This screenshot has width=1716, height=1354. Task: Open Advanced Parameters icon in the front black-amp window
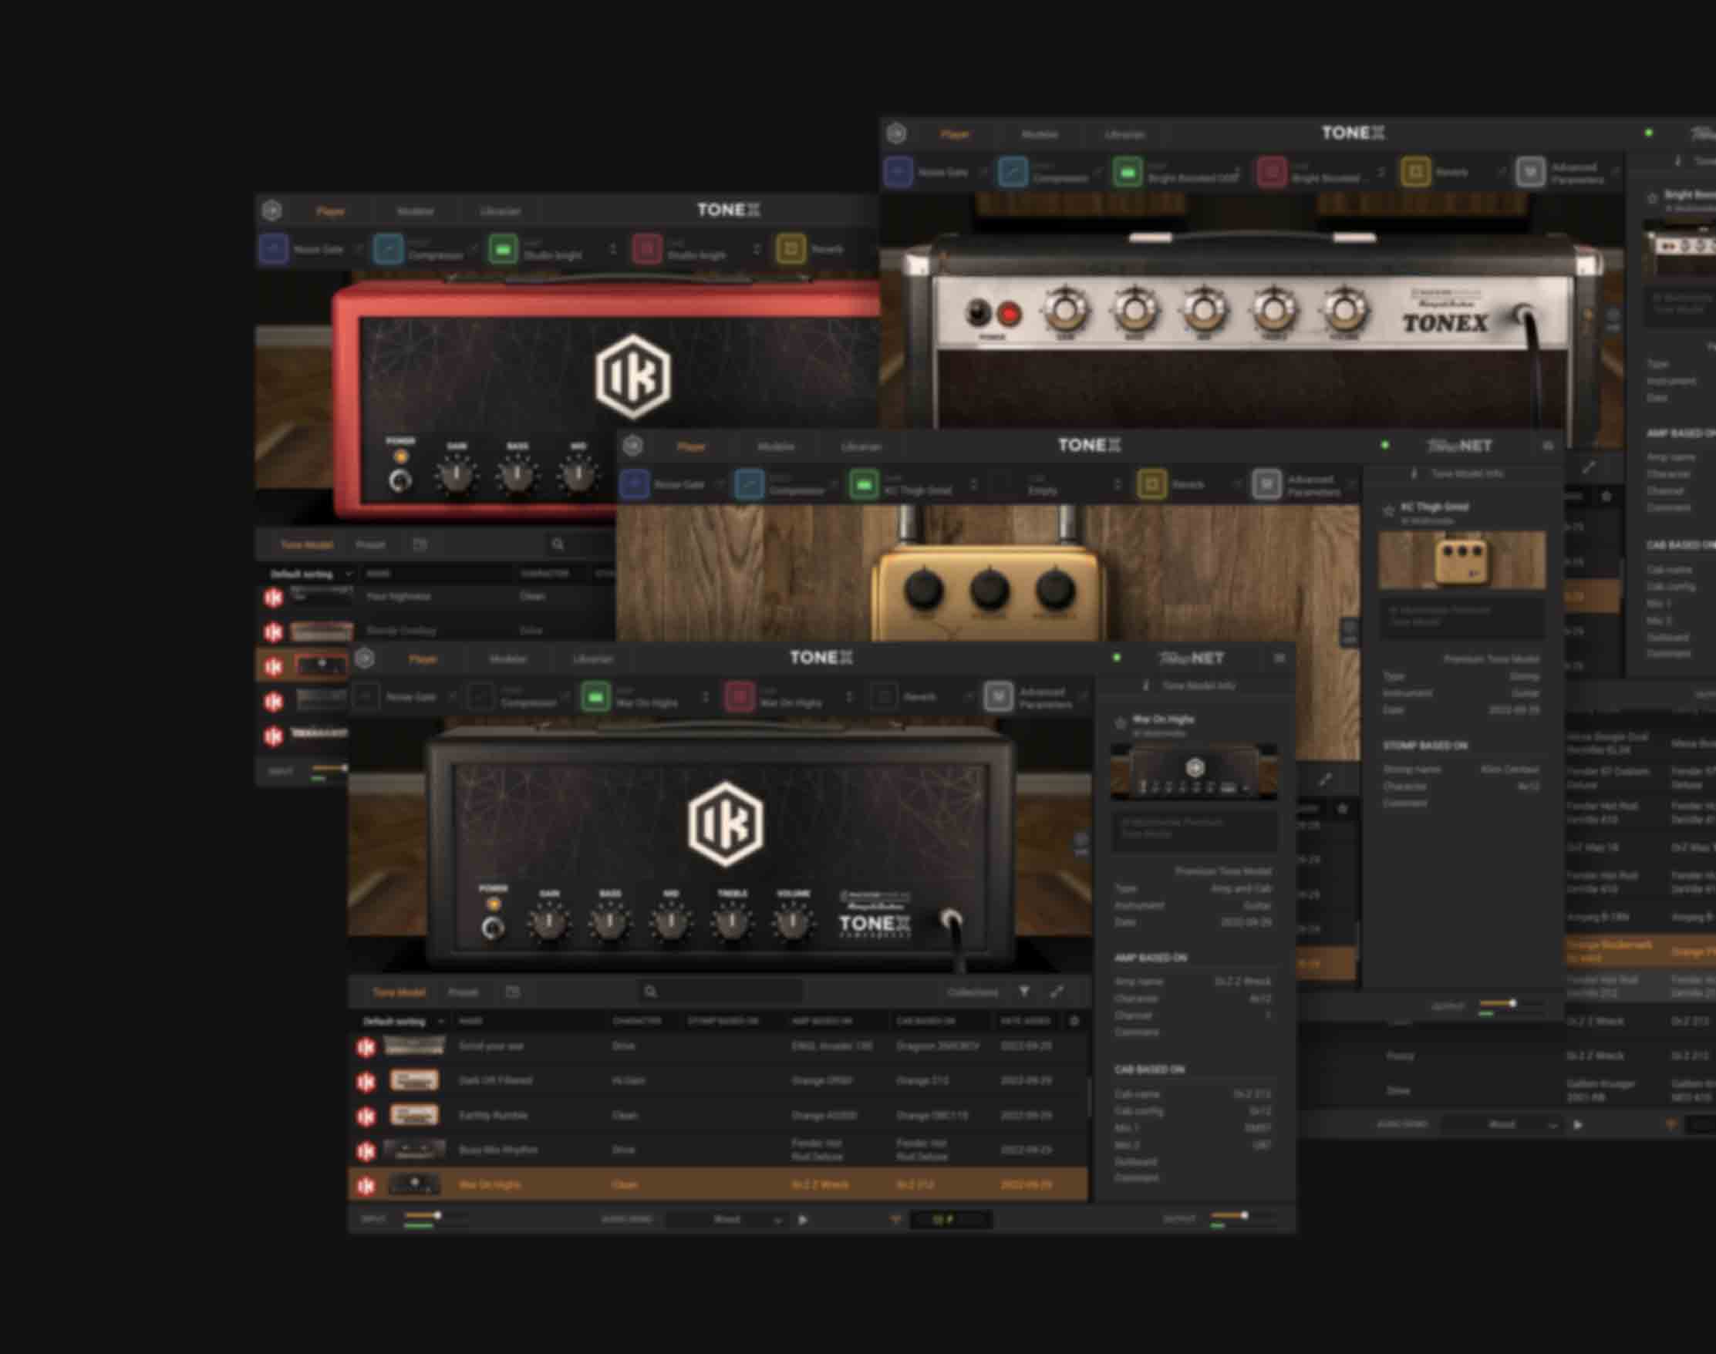point(998,697)
